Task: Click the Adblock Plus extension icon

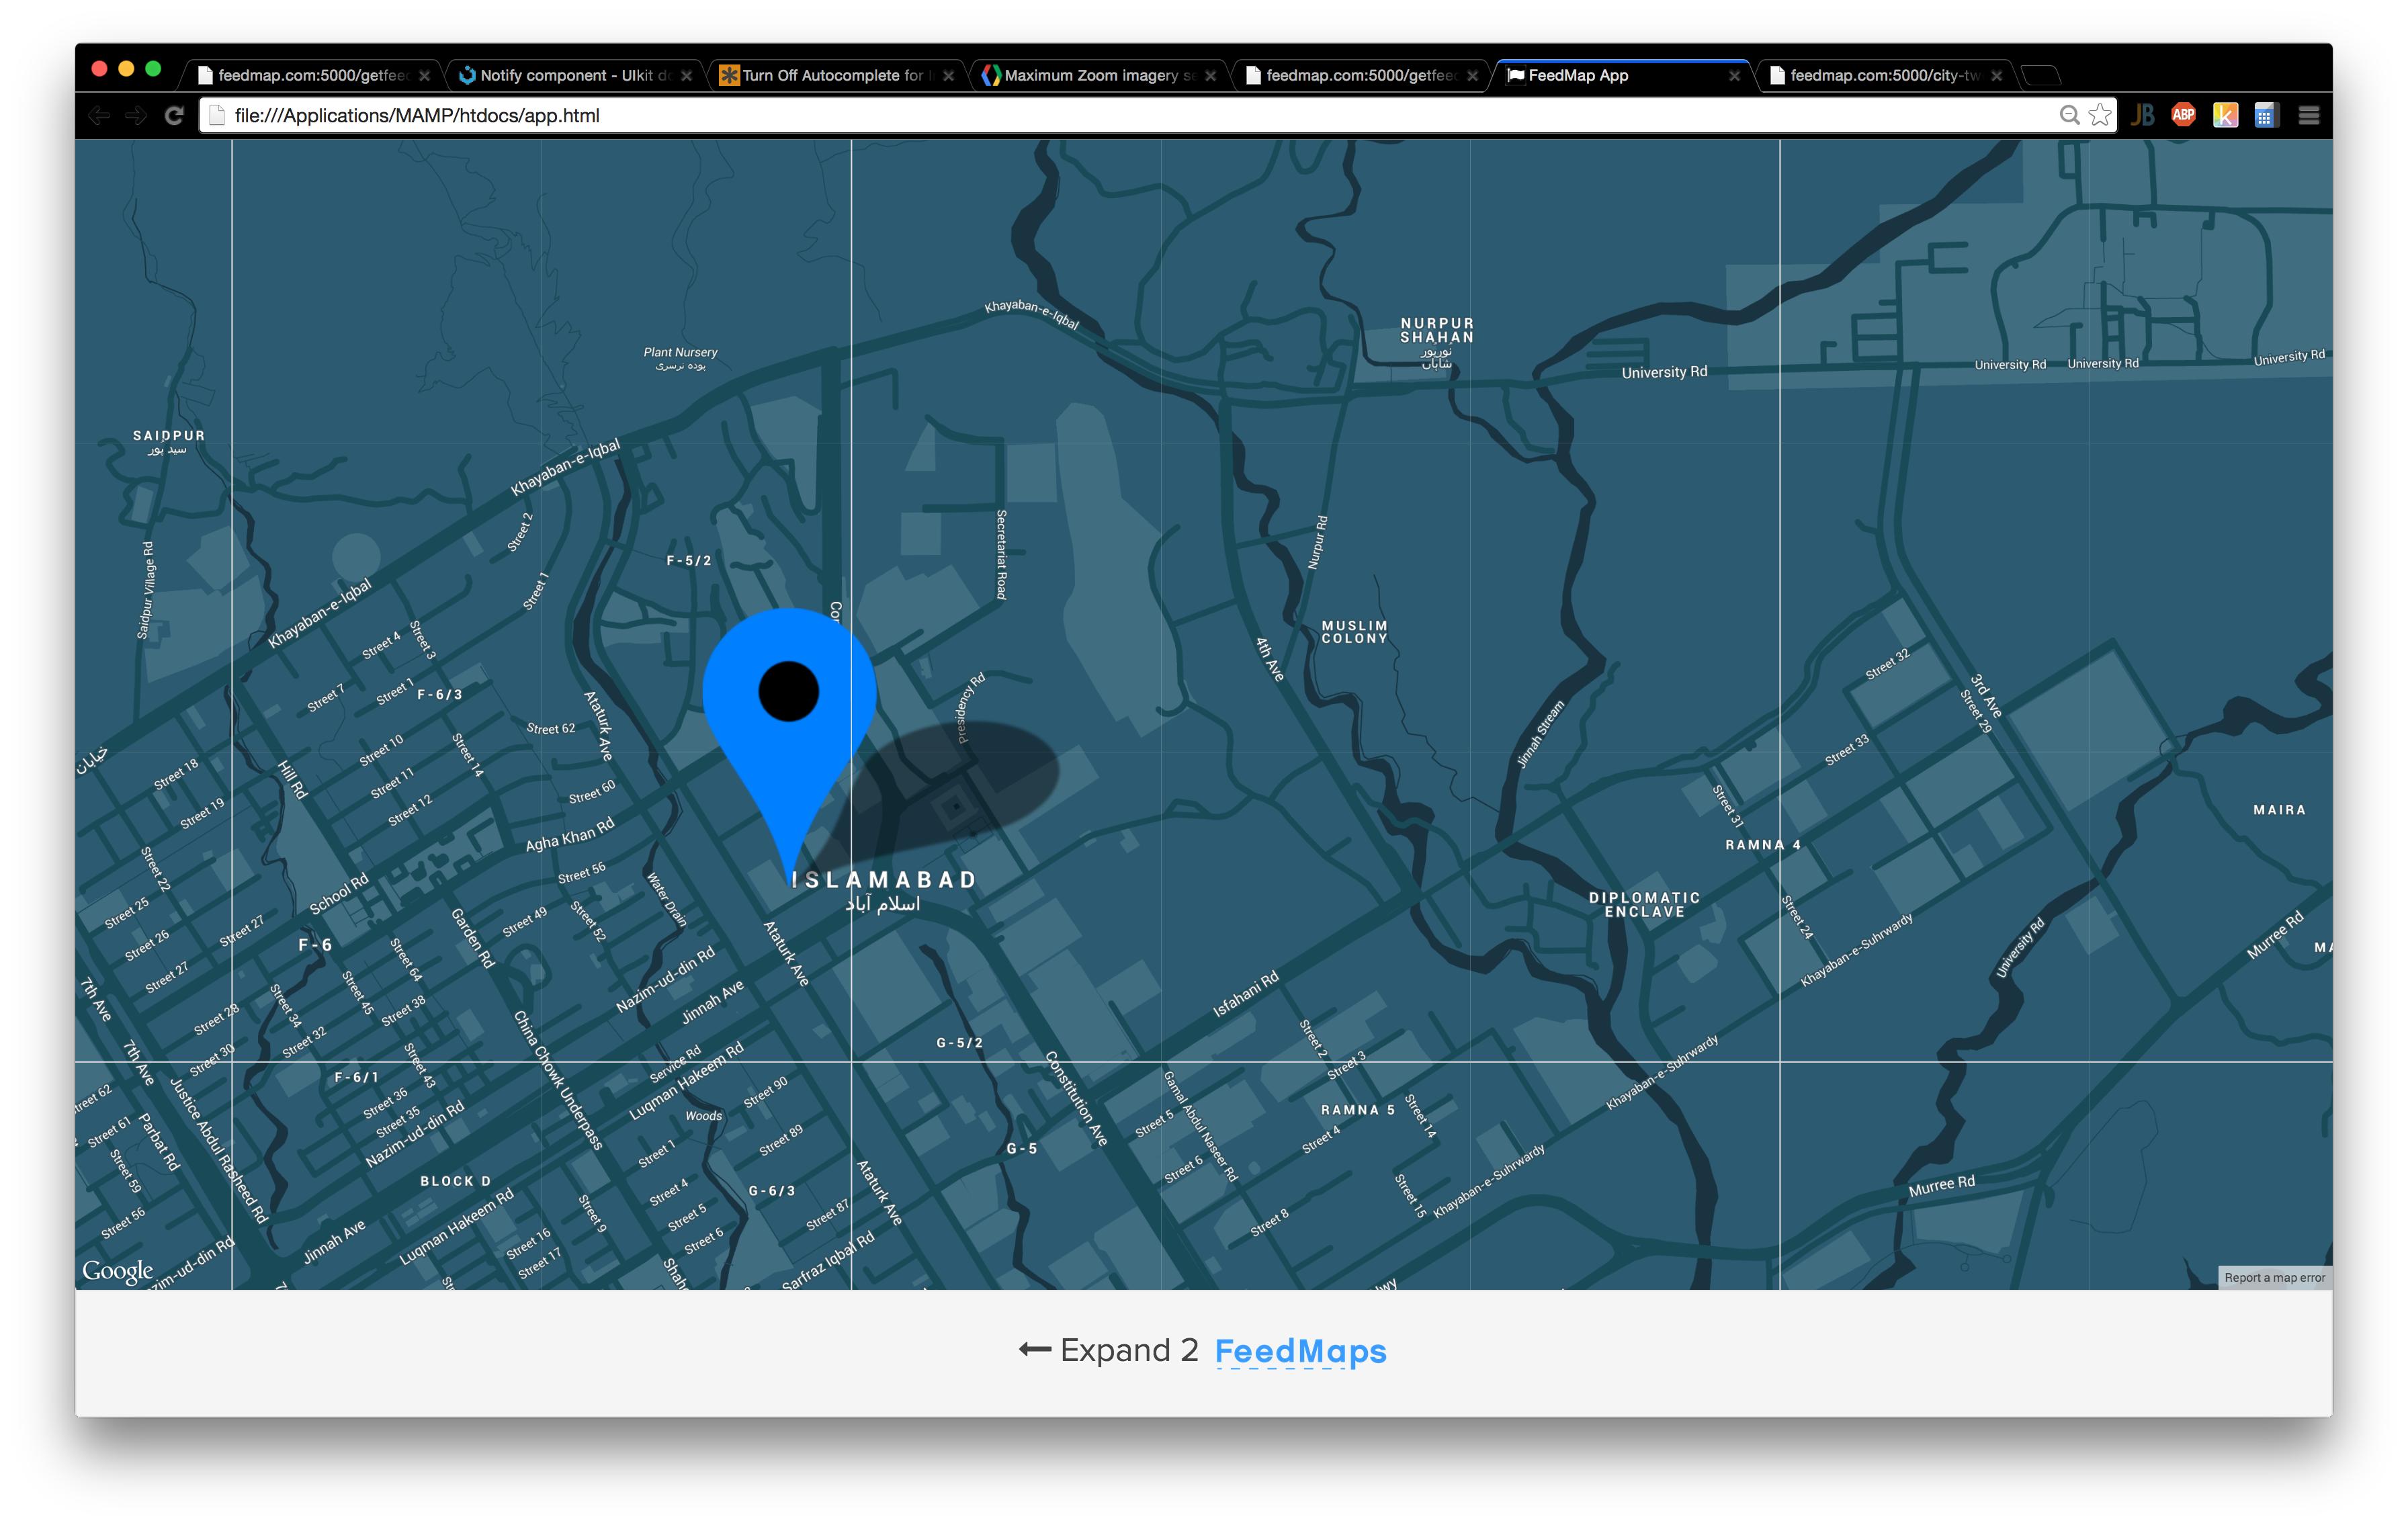Action: [x=2183, y=116]
